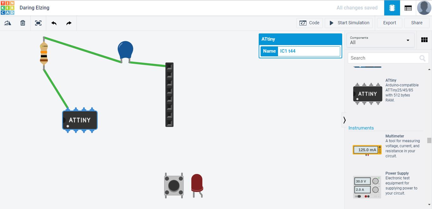Click the zoom to fit icon
The width and height of the screenshot is (432, 209).
(x=38, y=23)
